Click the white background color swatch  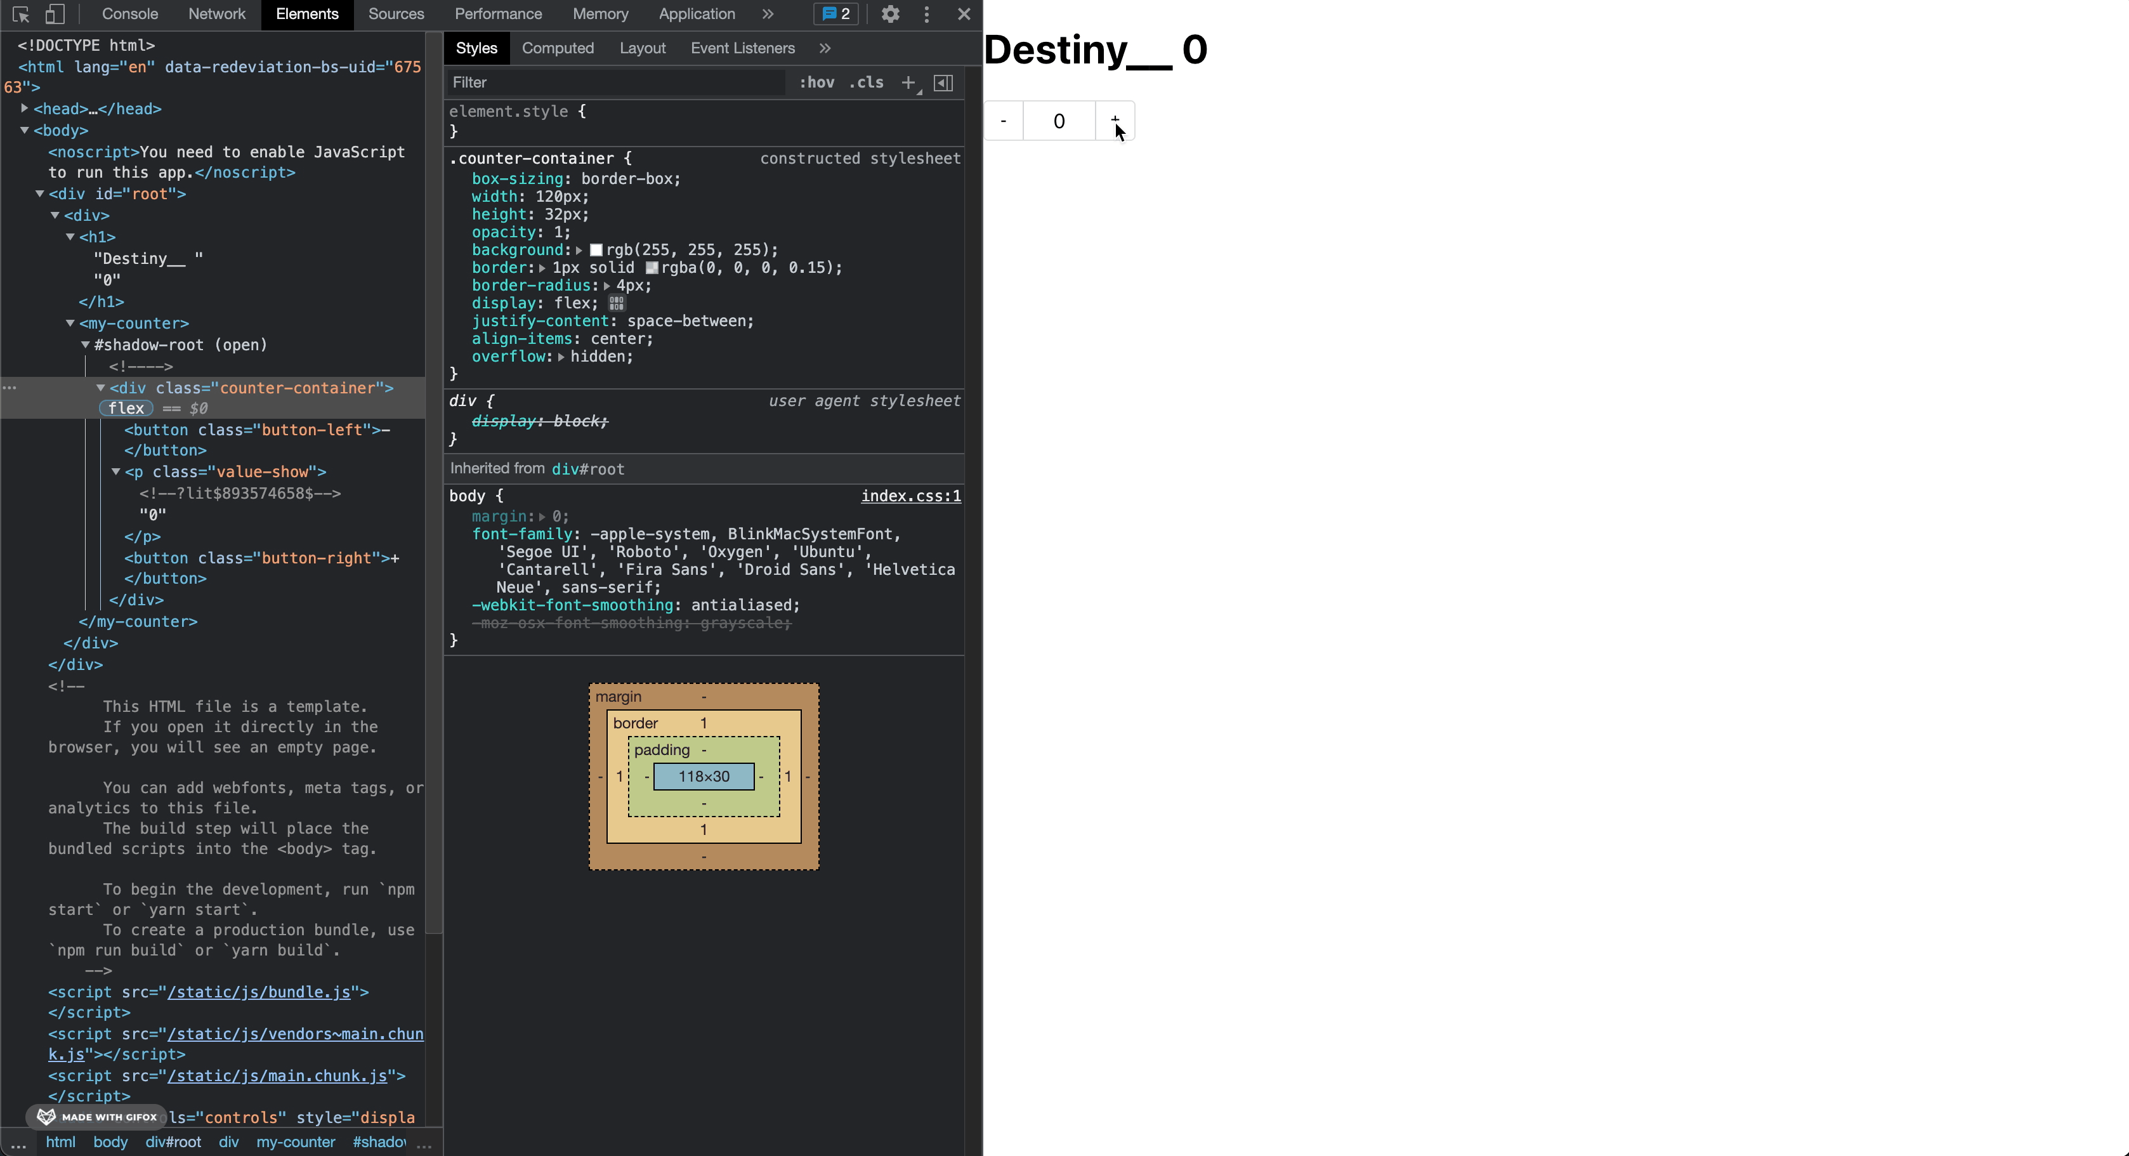(596, 251)
